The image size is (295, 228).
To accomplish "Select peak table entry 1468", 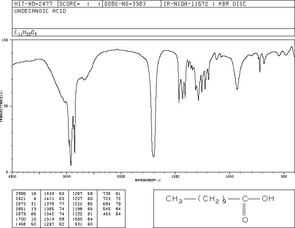I will tap(26, 224).
